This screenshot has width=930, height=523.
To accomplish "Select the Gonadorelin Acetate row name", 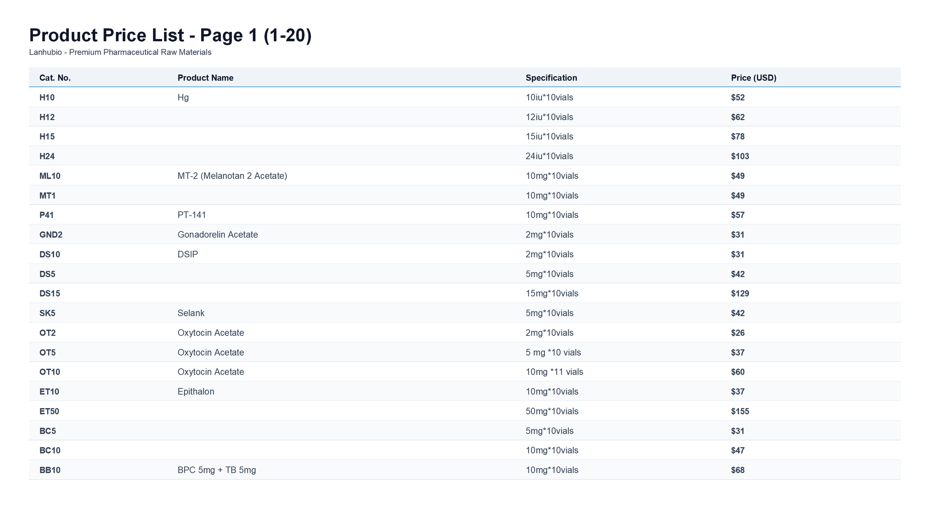I will pos(218,235).
